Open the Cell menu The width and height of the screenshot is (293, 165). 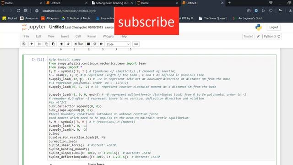point(78,36)
